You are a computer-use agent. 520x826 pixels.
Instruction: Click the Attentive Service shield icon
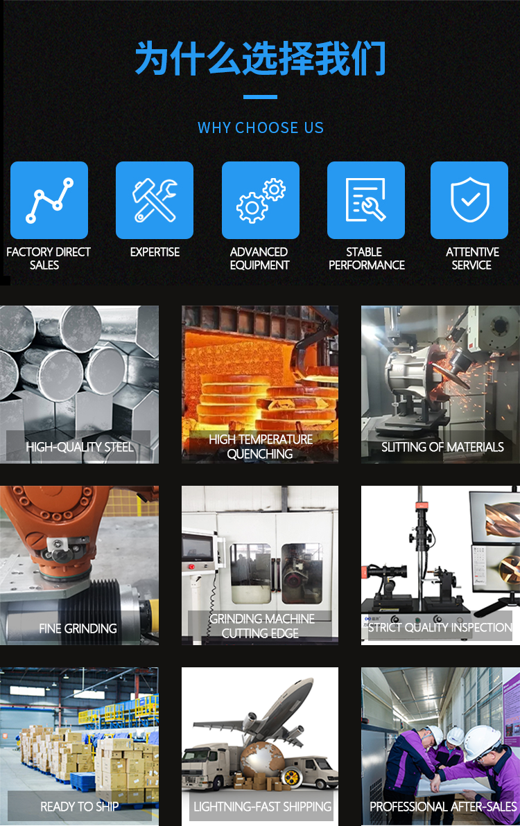469,200
